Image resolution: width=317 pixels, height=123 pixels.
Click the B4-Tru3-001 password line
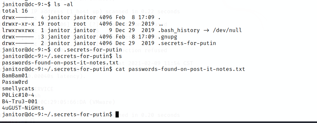[x=20, y=101]
